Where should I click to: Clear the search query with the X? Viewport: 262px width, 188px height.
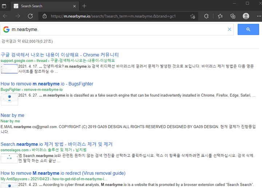coord(229,30)
